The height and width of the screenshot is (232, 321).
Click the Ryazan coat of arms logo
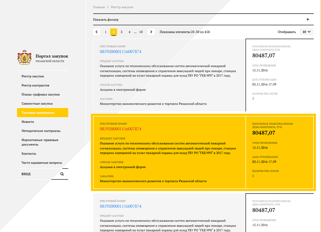[25, 57]
